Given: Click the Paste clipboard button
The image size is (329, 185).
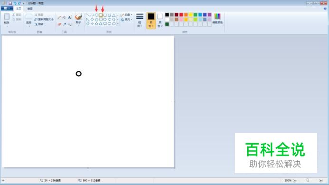Looking at the screenshot, I should pos(7,19).
